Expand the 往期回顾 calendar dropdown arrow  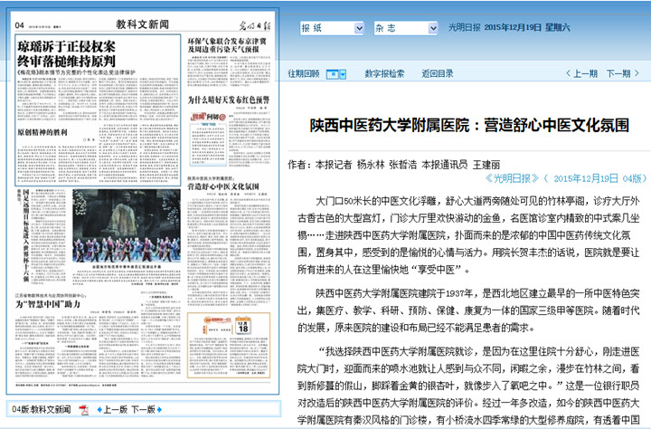pyautogui.click(x=343, y=74)
